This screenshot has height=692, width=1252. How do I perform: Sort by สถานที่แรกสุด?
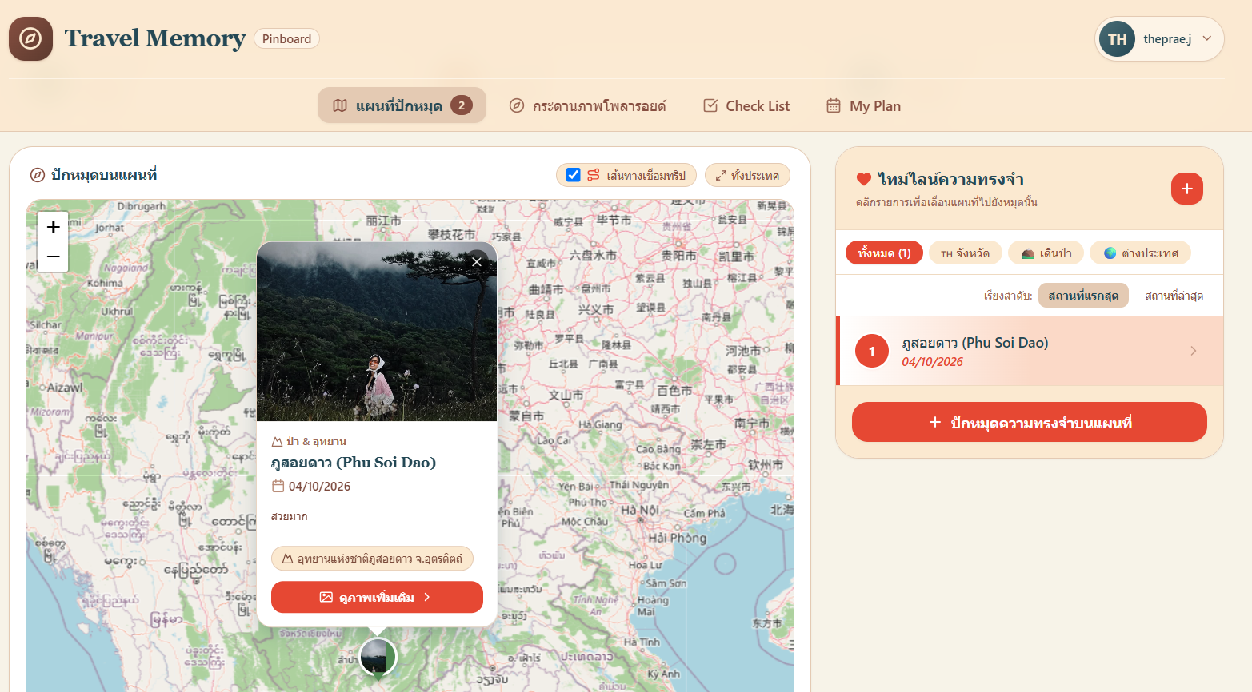[1083, 296]
